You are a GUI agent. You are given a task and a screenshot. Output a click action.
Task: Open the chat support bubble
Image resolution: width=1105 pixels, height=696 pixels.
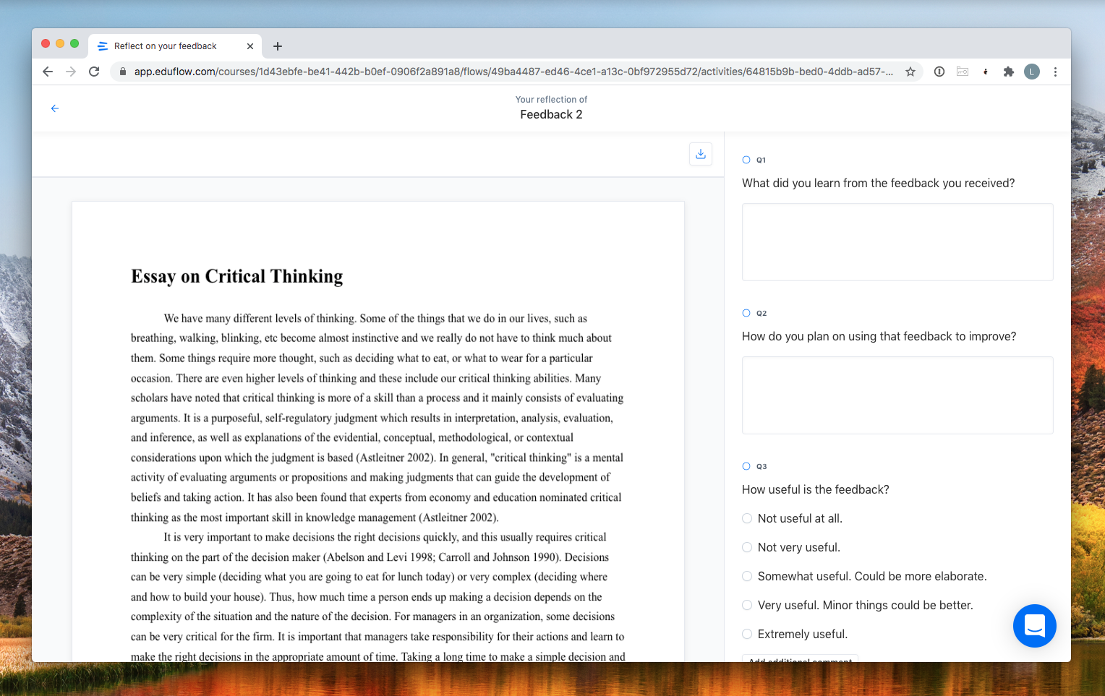[1034, 625]
